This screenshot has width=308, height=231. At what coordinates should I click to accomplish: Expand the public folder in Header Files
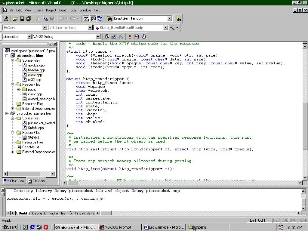coord(18,89)
